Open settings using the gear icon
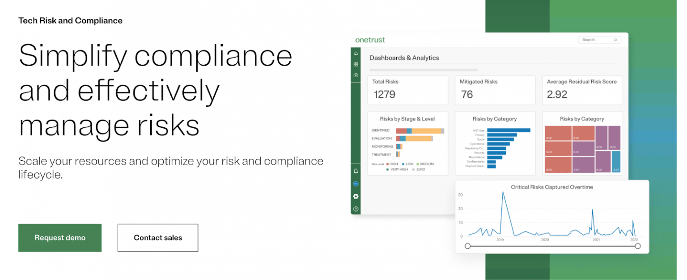 (x=356, y=196)
